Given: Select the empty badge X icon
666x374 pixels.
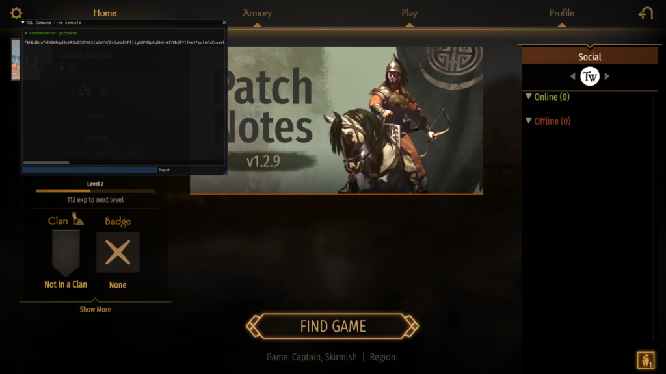Looking at the screenshot, I should pos(118,253).
